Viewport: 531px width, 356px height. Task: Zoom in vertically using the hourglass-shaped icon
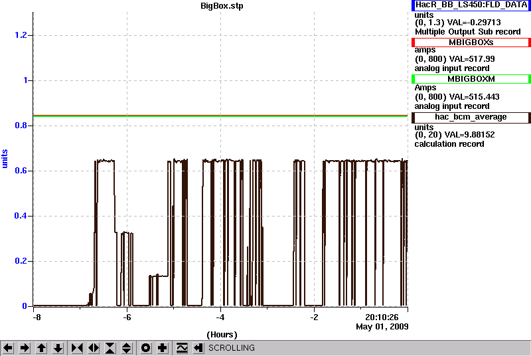pos(110,348)
